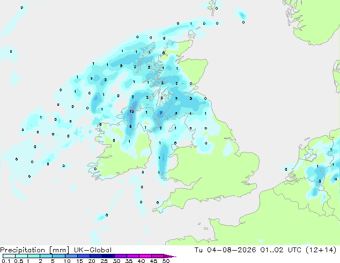Click the over-50 mm arrow at legend end

[x=170, y=256]
